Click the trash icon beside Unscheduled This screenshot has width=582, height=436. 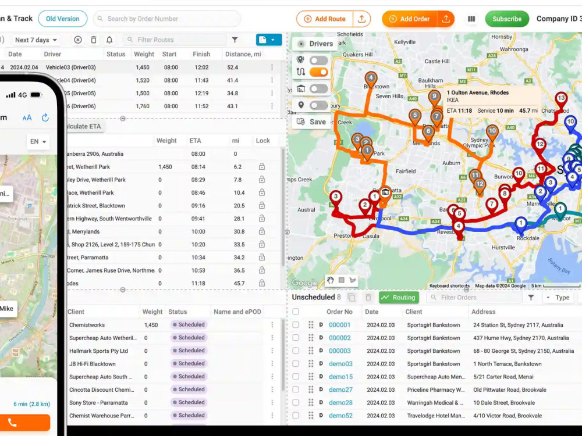[368, 297]
